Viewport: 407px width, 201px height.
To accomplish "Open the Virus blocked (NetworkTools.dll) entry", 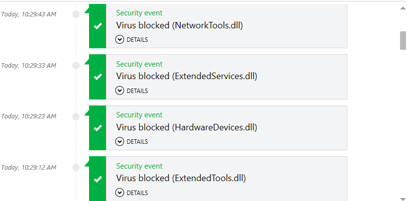I will (180, 25).
